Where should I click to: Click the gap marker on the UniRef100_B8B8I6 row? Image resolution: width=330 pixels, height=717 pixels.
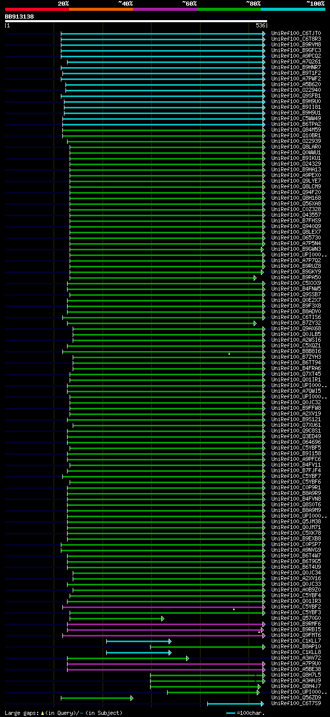pos(229,354)
